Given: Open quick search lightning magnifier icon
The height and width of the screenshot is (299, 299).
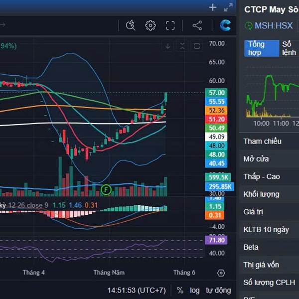Looking at the screenshot, I should tap(131, 25).
